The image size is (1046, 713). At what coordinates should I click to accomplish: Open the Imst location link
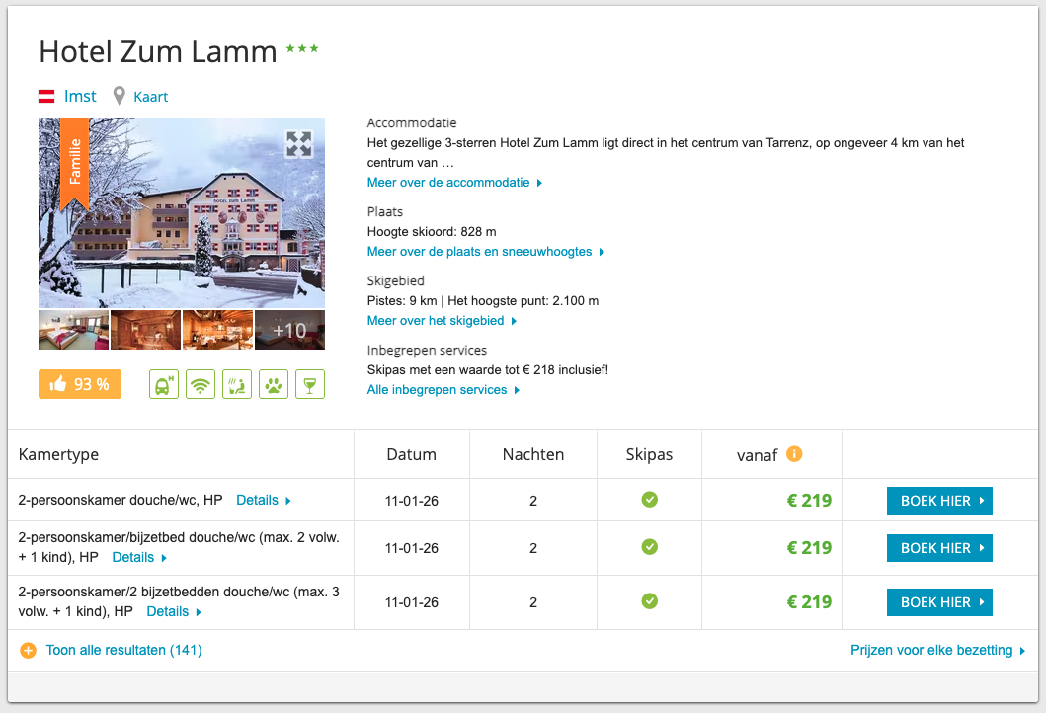(x=80, y=96)
